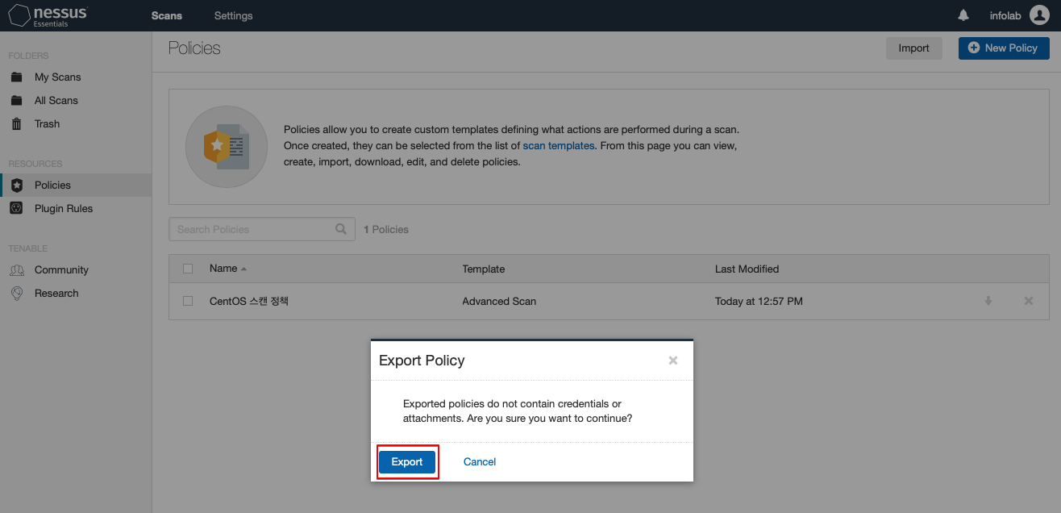1061x513 pixels.
Task: Click the Policies shield icon in sidebar
Action: [17, 186]
